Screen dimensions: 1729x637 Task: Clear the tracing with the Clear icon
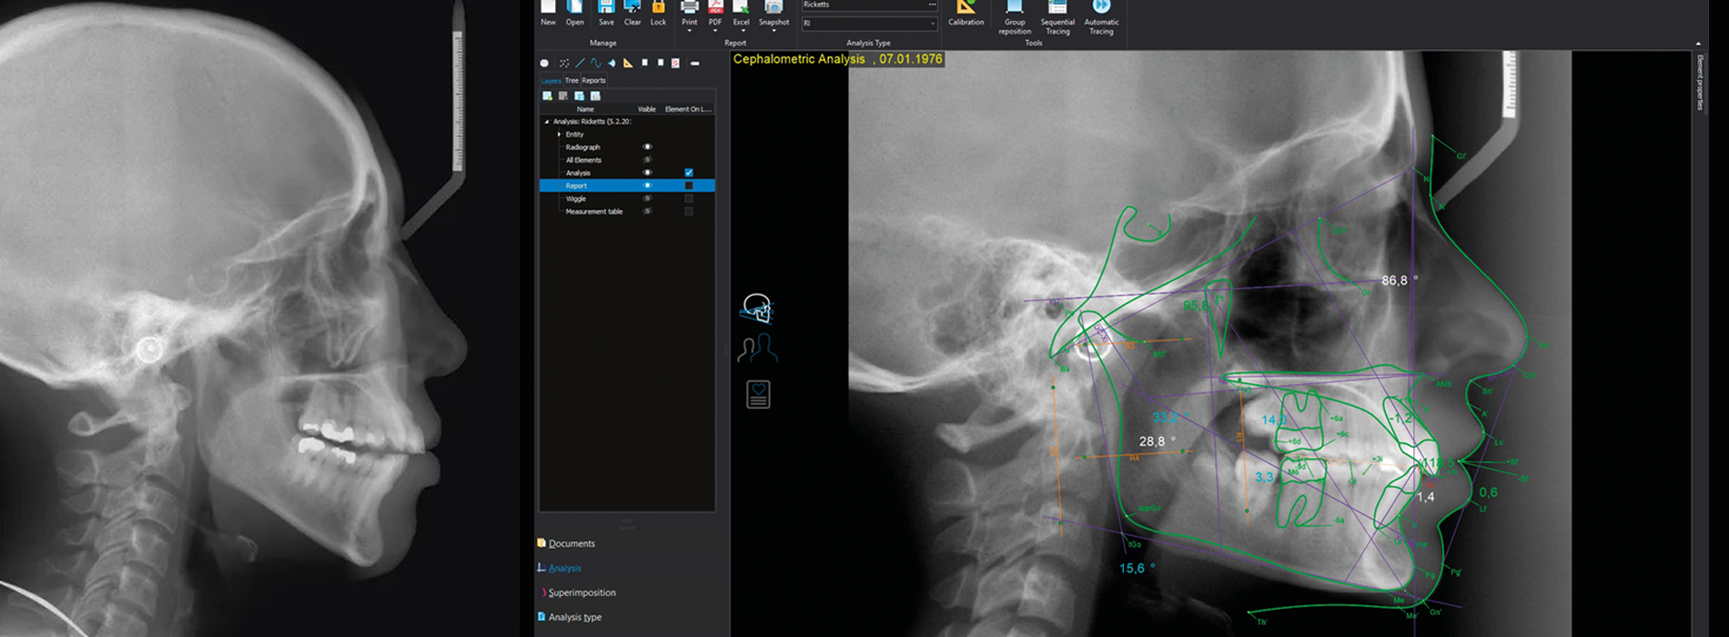pyautogui.click(x=632, y=9)
